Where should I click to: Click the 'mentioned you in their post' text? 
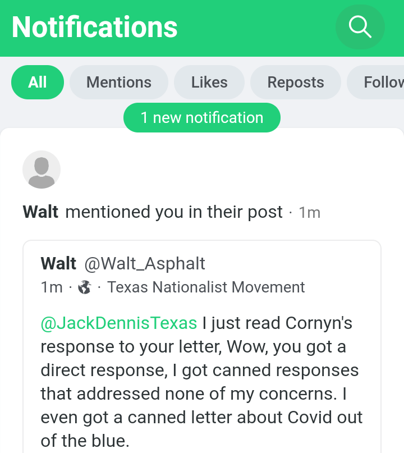(x=174, y=212)
